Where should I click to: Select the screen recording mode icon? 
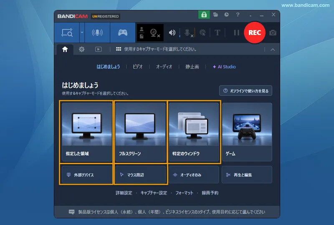click(67, 32)
